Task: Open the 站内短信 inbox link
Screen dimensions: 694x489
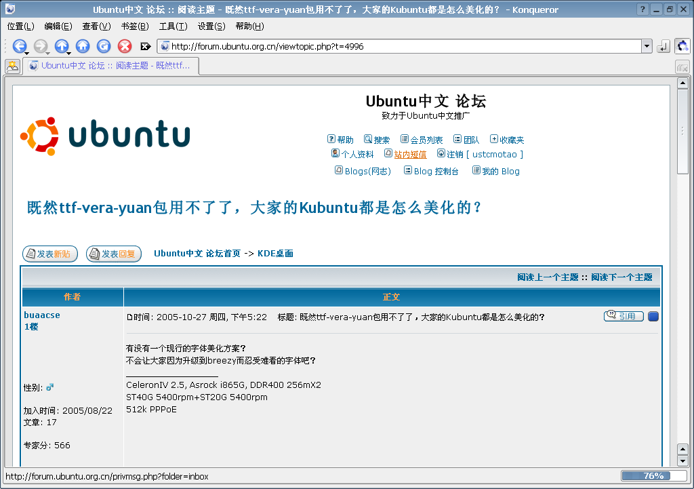Action: click(410, 154)
